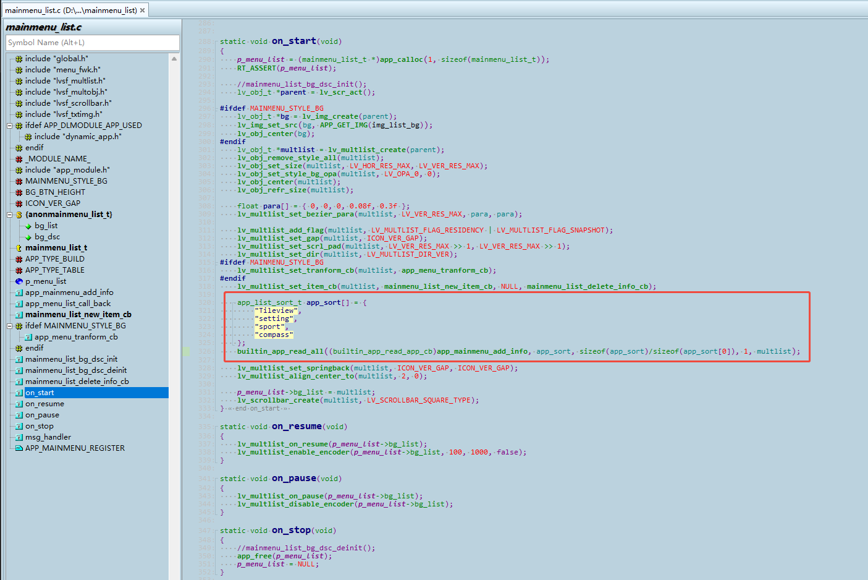Close the mainmenu_list.c file tab
Screen dimensions: 868x580
point(143,10)
